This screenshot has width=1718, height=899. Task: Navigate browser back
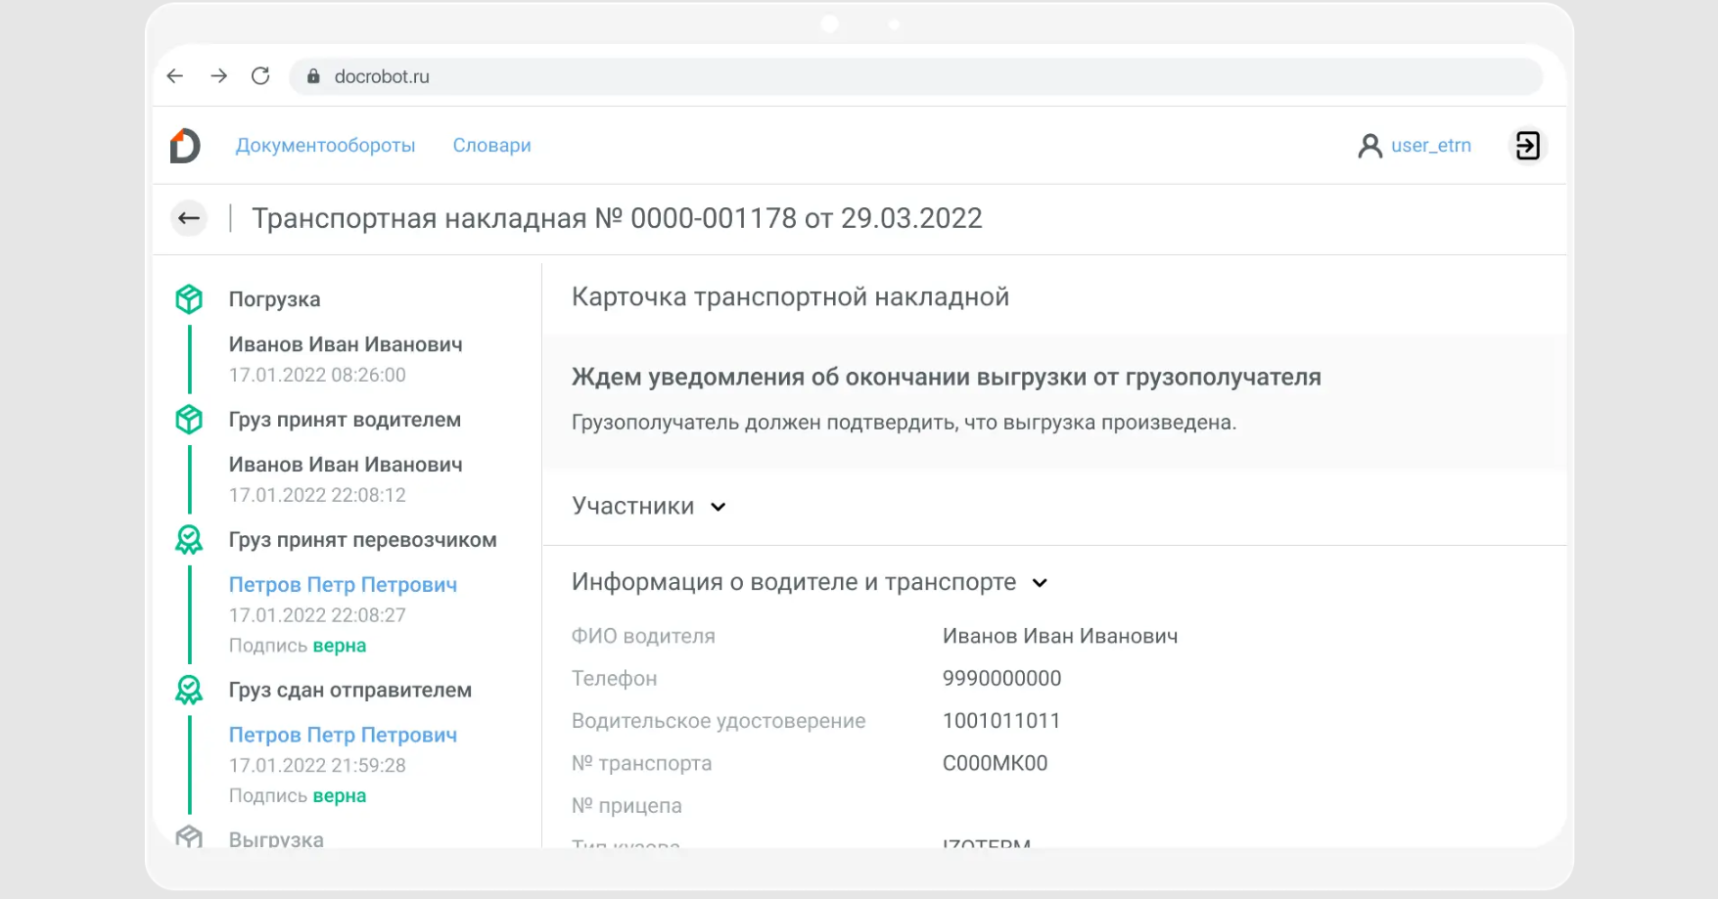pyautogui.click(x=175, y=76)
